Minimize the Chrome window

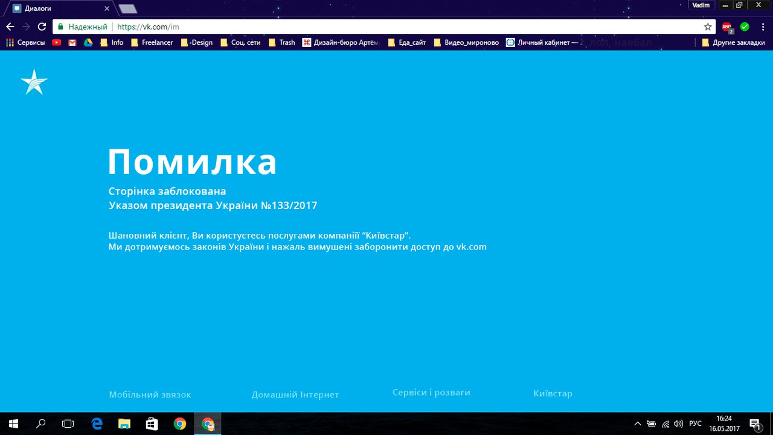725,5
